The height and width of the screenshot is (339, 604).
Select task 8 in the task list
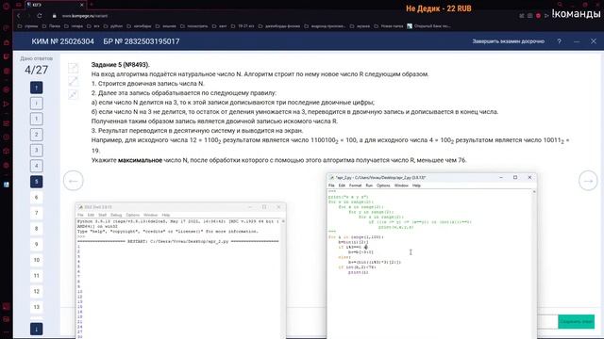[36, 229]
